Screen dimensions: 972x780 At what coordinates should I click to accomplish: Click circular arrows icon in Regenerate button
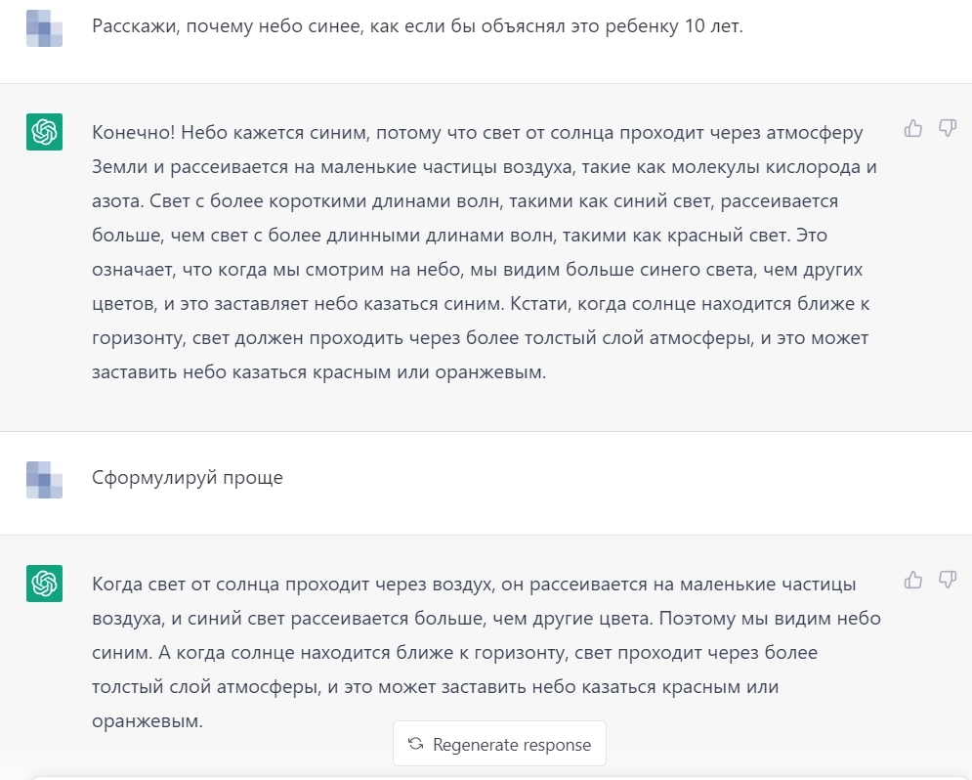pos(415,744)
